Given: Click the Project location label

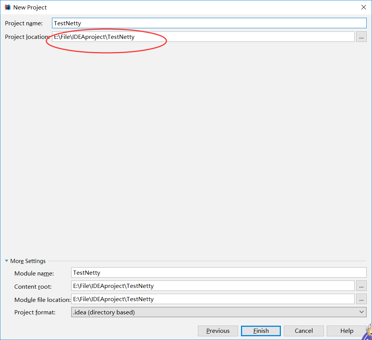Looking at the screenshot, I should 27,37.
